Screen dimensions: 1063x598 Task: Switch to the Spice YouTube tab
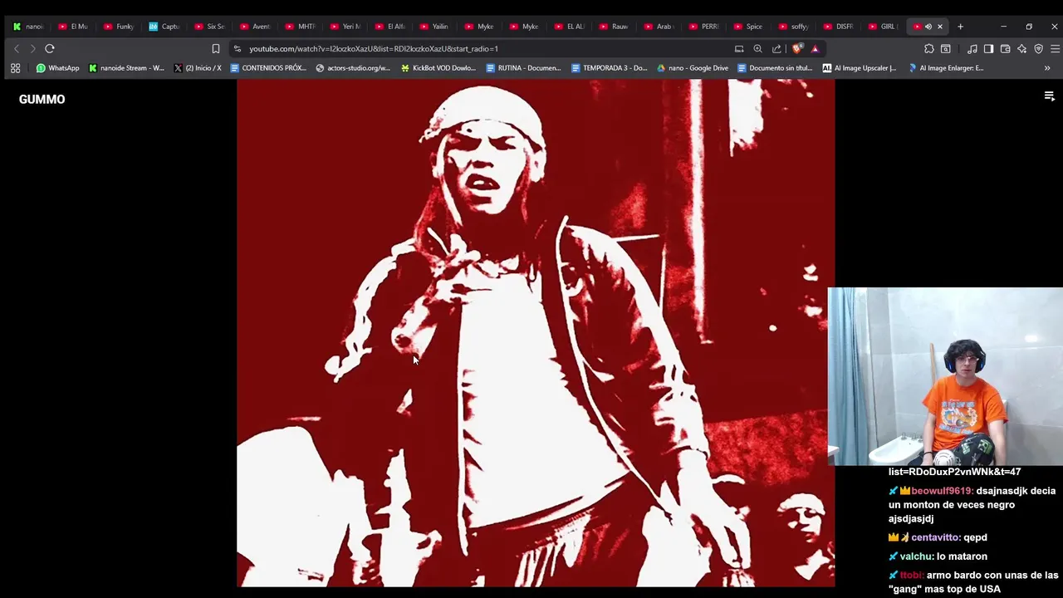click(750, 27)
